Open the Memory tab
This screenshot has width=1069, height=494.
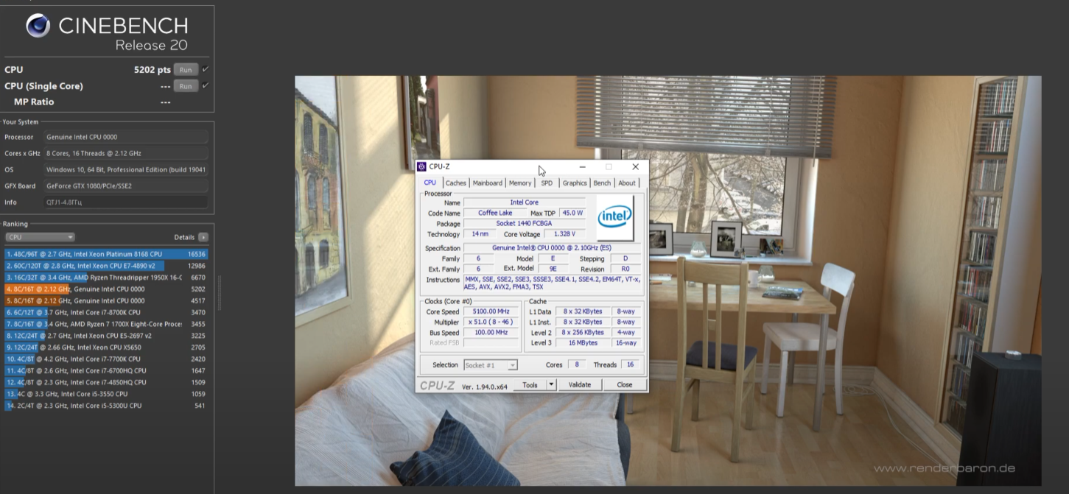click(x=520, y=183)
